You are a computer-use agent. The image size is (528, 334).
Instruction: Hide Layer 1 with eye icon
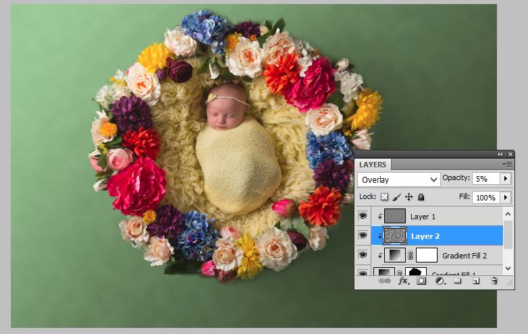(363, 216)
